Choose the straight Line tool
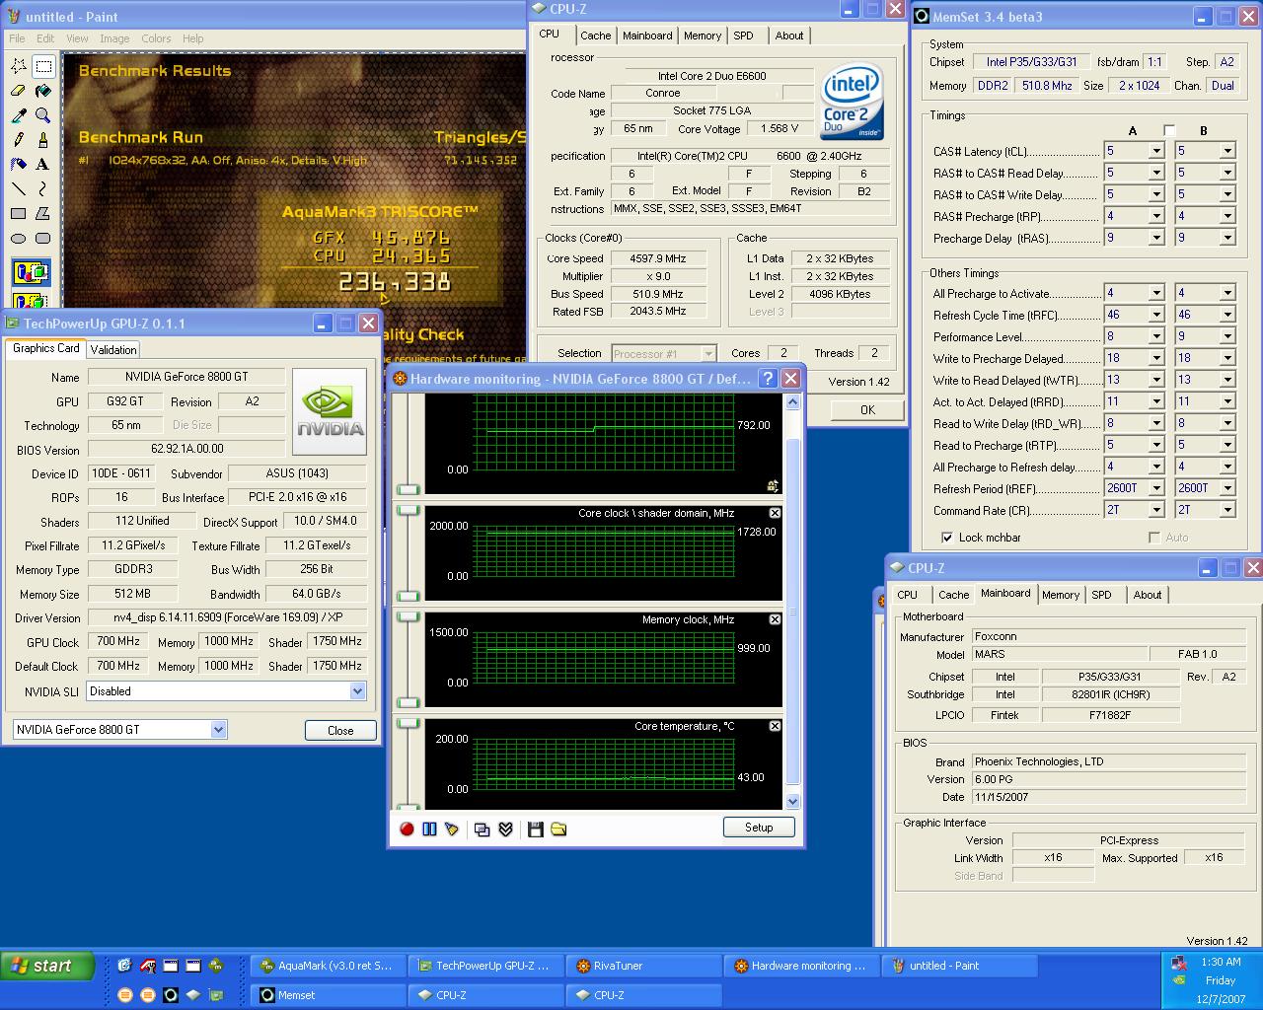Image resolution: width=1263 pixels, height=1010 pixels. point(19,188)
